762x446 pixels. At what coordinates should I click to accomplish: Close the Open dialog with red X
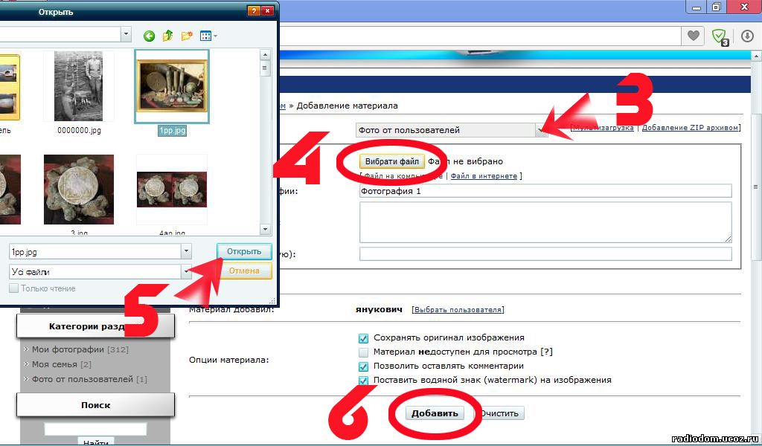pos(267,11)
